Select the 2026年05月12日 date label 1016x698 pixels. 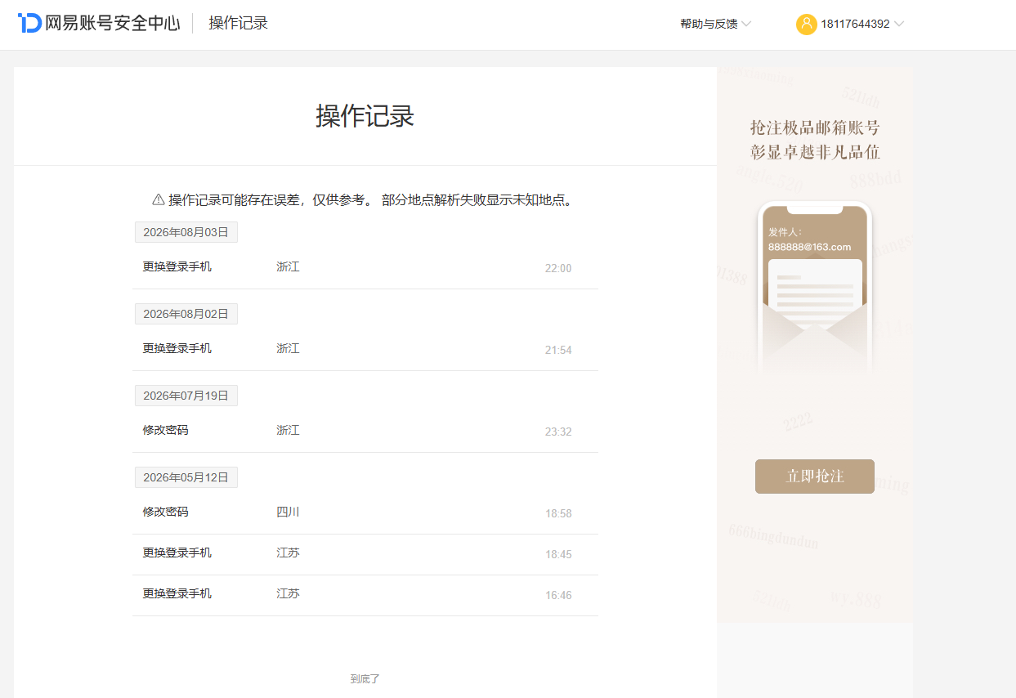(x=186, y=477)
